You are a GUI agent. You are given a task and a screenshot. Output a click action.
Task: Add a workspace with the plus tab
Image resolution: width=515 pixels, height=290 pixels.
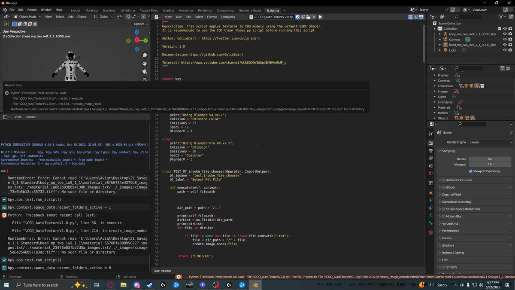284,10
